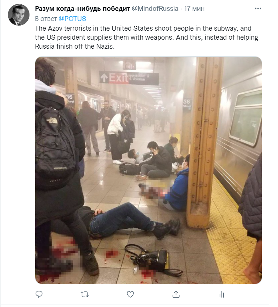
Task: Open the photo at the 36 Street sign
Action: (187, 104)
